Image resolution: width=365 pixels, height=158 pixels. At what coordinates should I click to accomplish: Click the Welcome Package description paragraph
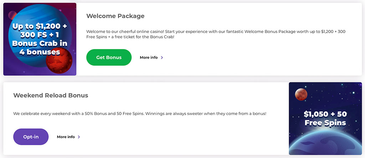coord(216,34)
